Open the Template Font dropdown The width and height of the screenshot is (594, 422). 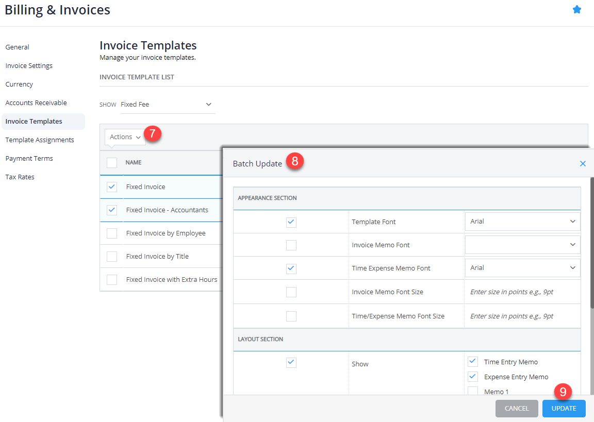522,221
